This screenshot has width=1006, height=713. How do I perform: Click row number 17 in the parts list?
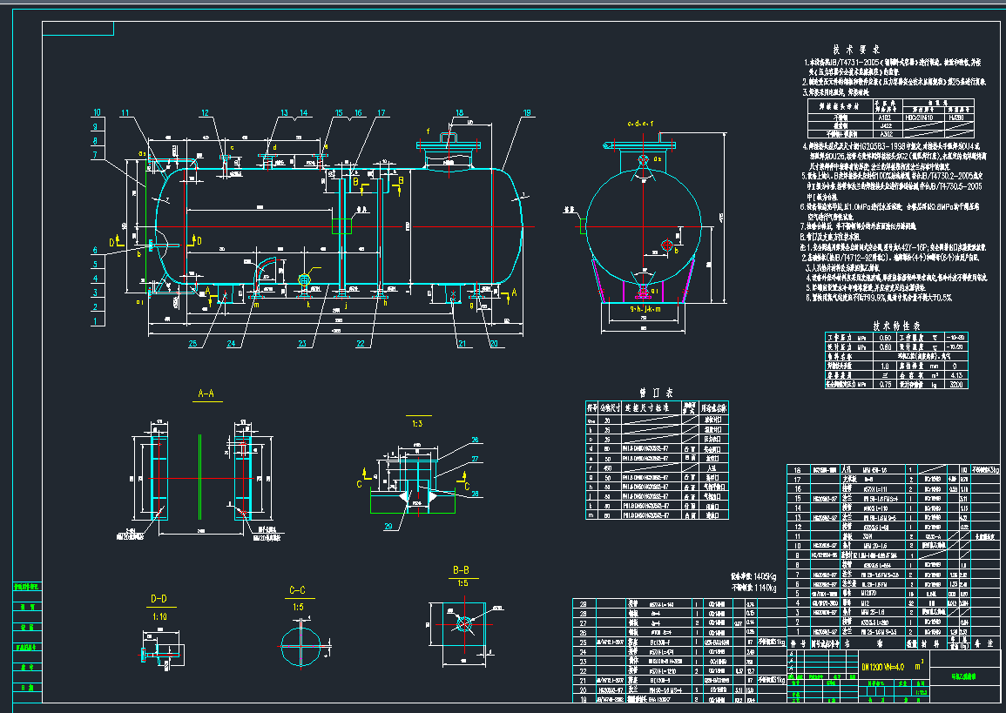point(798,480)
